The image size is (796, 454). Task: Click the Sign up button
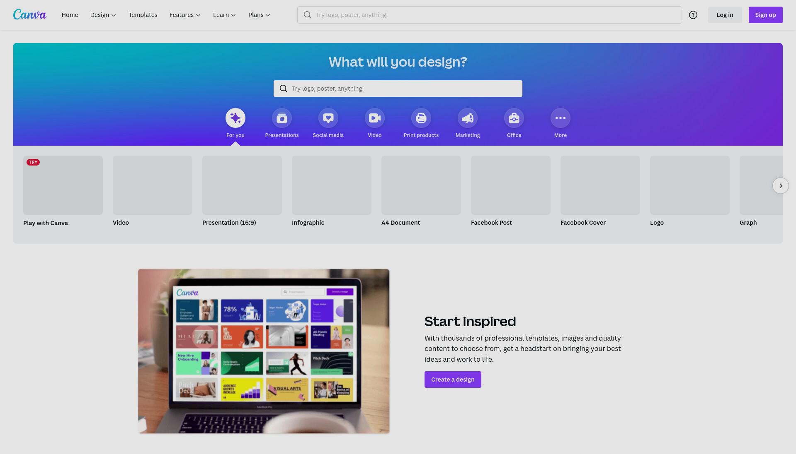765,15
